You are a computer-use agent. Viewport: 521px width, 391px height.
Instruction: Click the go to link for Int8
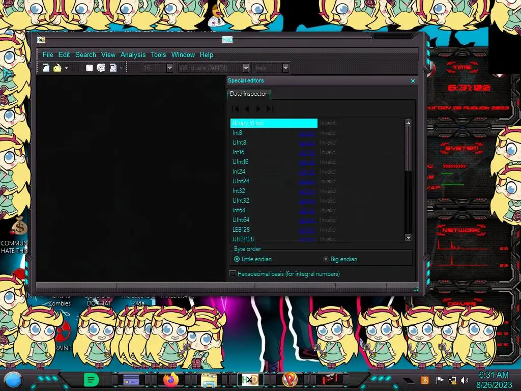click(x=307, y=133)
